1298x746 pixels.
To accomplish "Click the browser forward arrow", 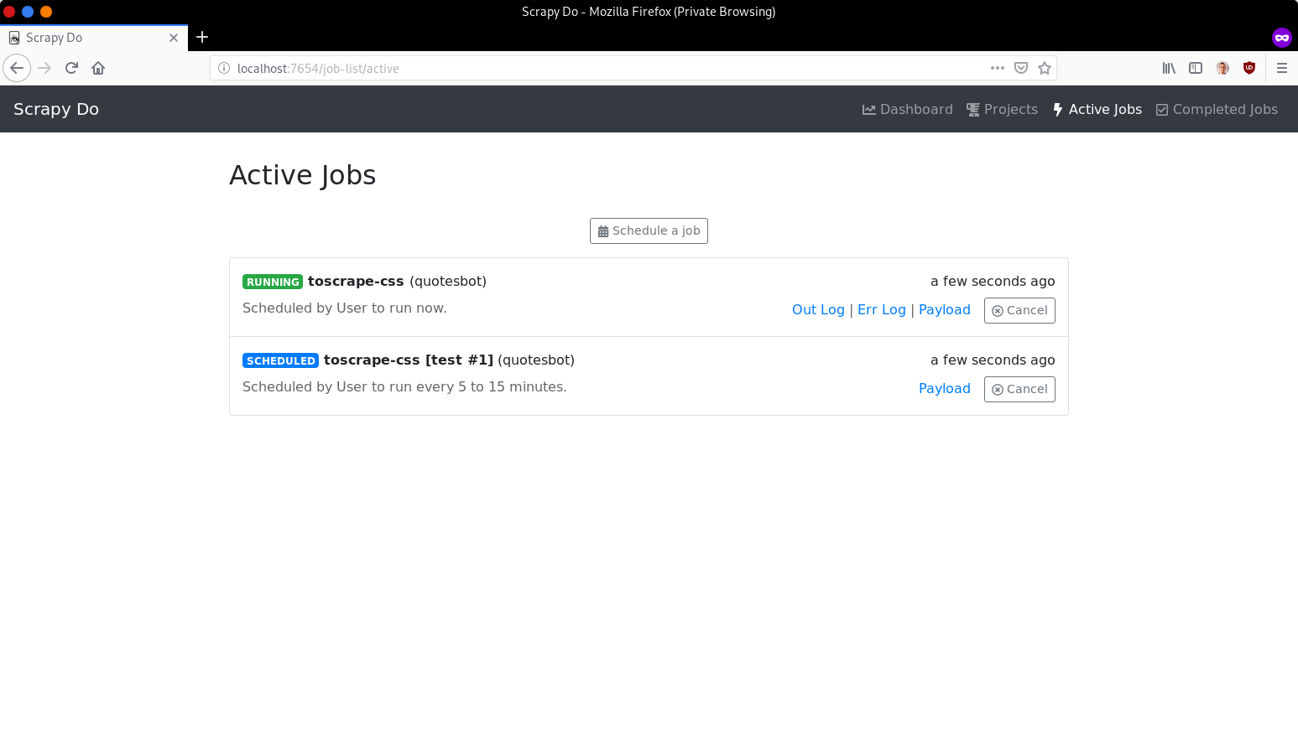I will [x=45, y=68].
